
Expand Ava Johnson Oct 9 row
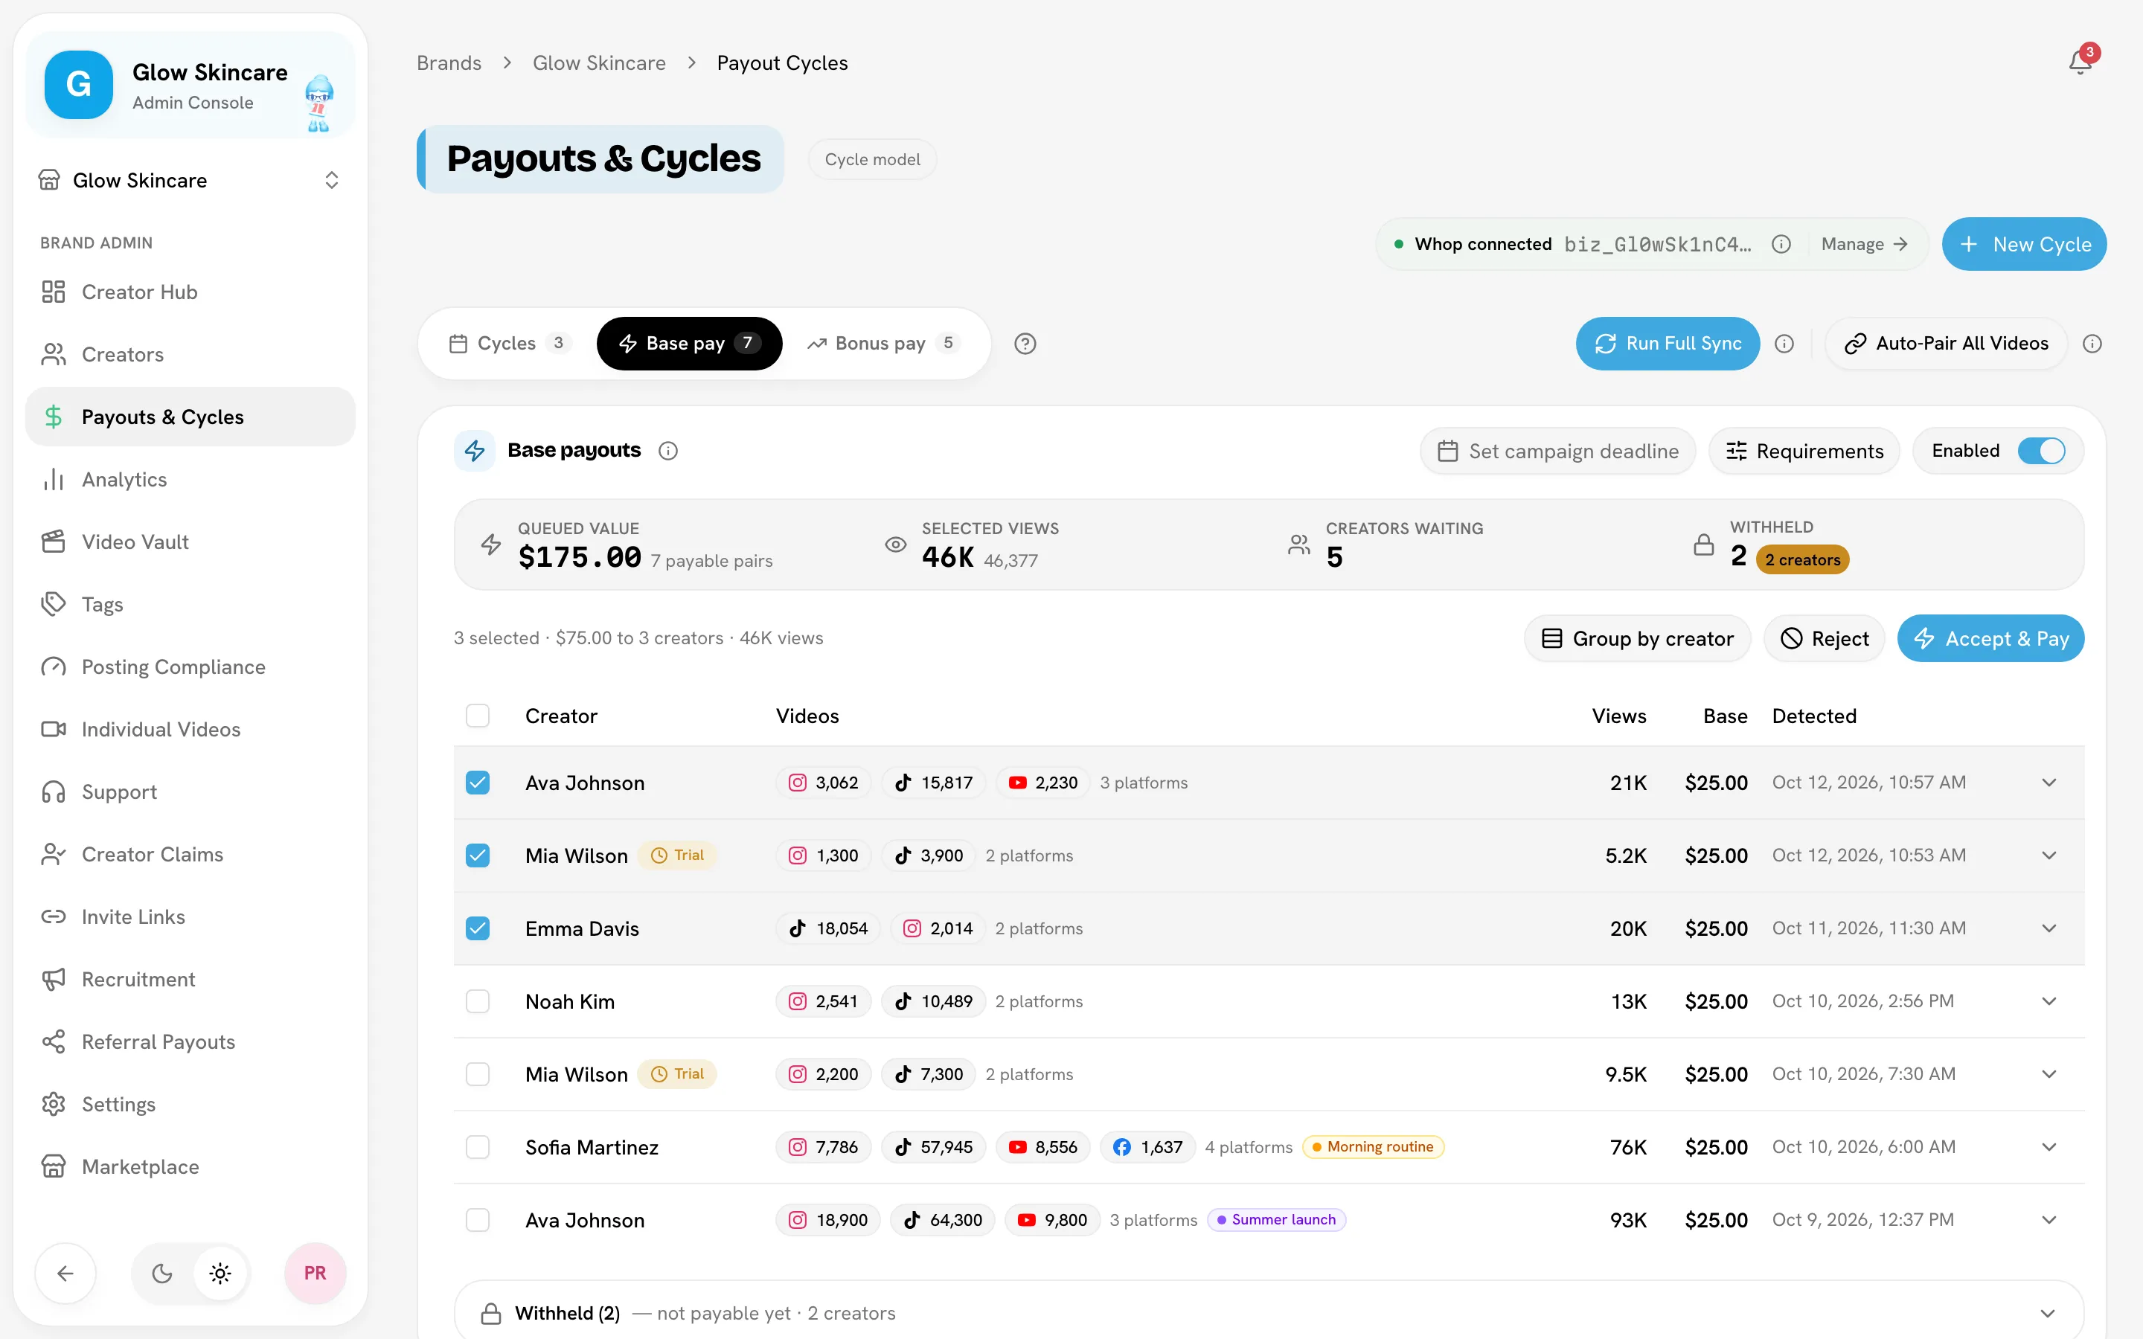click(2049, 1220)
